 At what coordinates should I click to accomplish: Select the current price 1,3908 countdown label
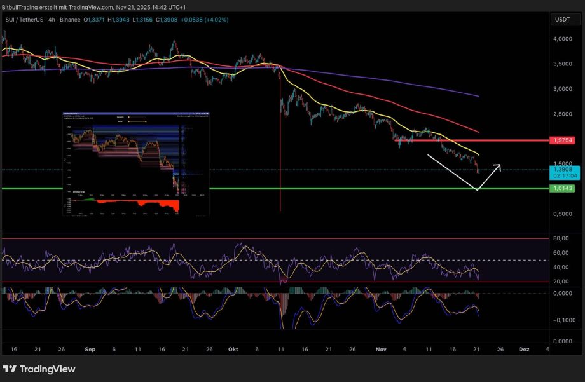coord(563,174)
